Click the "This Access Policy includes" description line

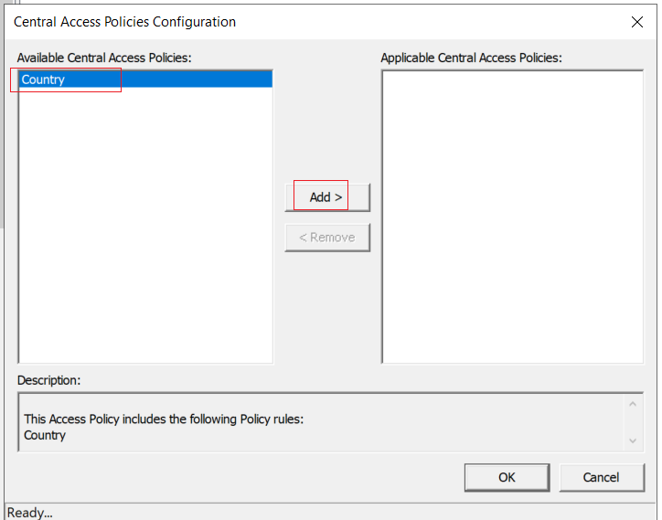tap(164, 419)
